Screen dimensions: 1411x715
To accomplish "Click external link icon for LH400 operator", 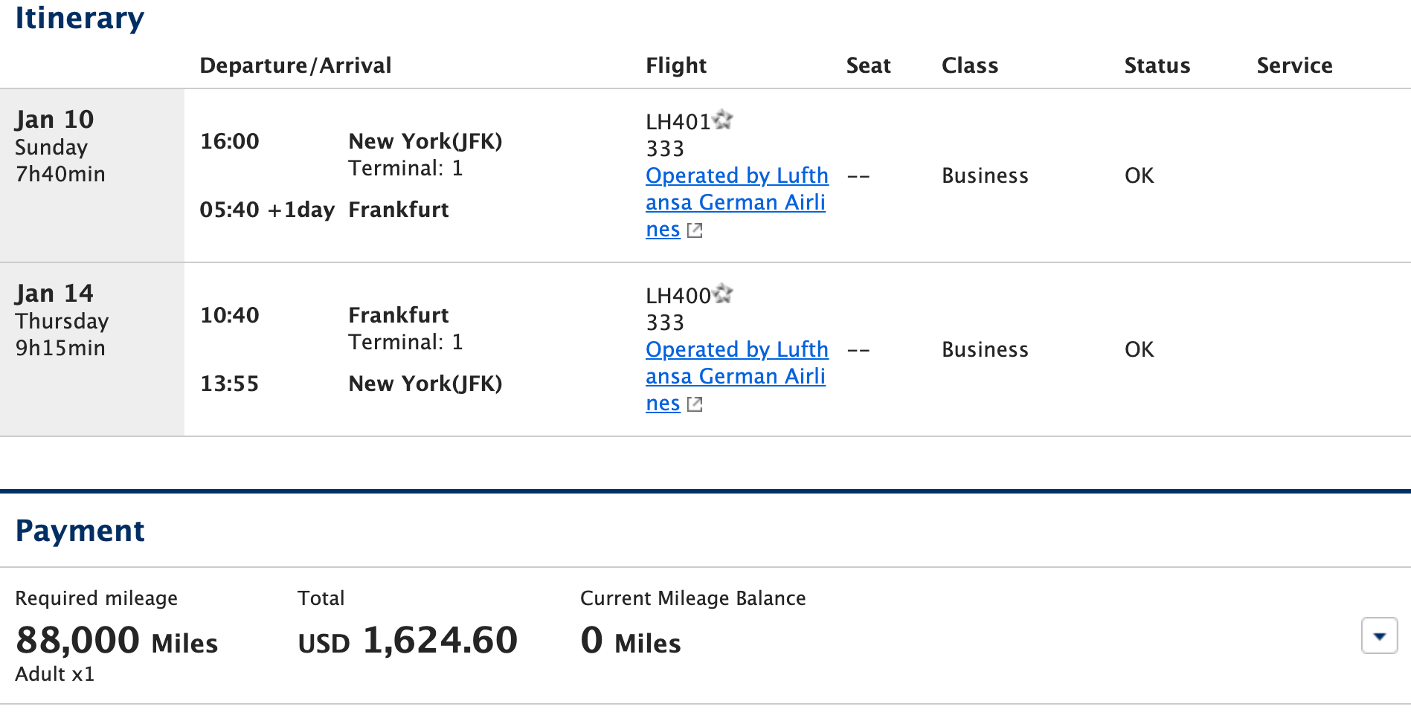I will (x=695, y=404).
